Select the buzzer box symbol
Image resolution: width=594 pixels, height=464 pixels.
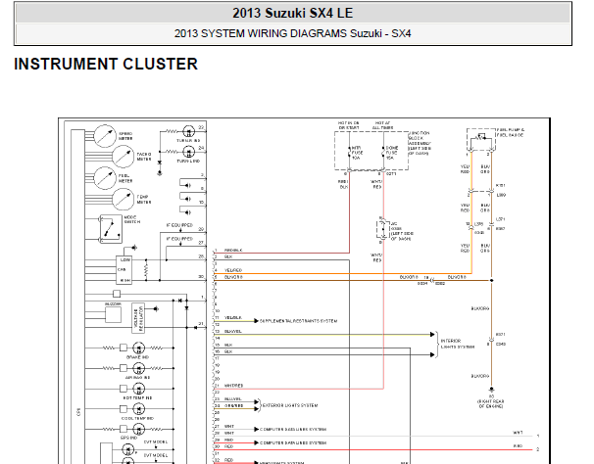[x=113, y=315]
